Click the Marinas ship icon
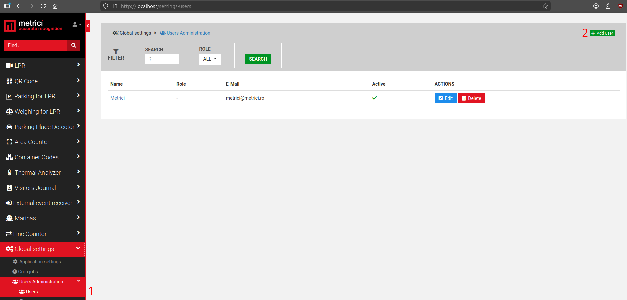The image size is (627, 300). click(9, 218)
